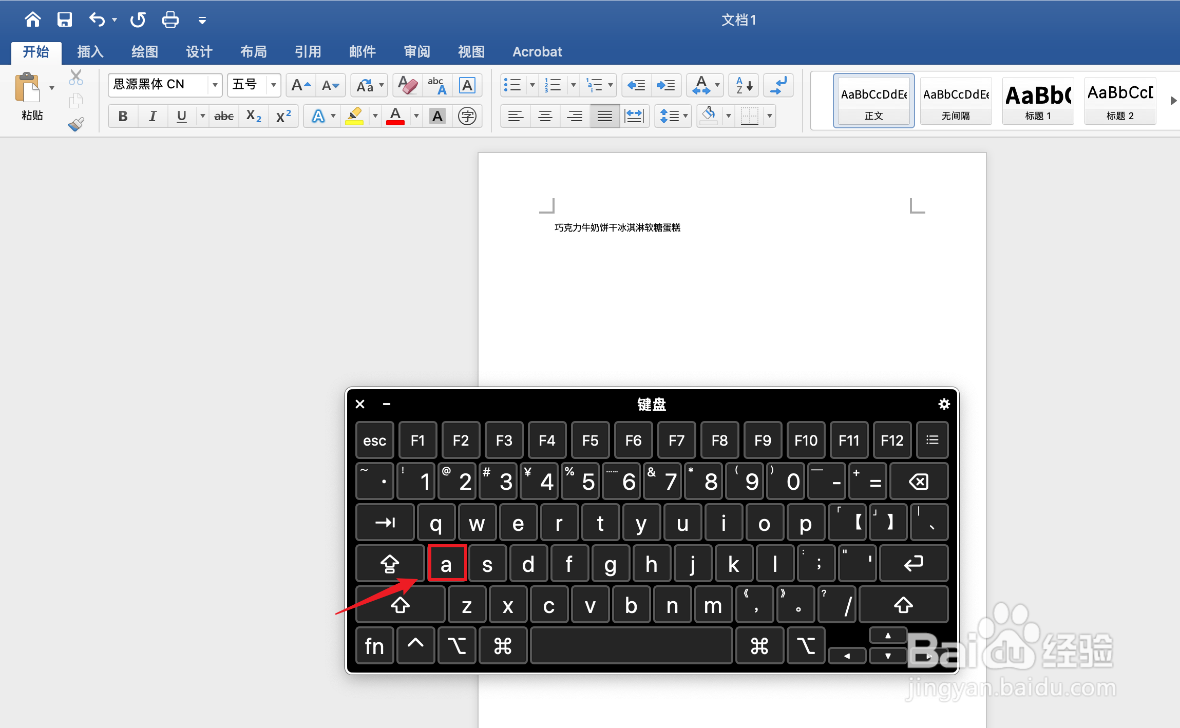Screen dimensions: 1180x728
Task: Open the font size dropdown arrow
Action: [273, 85]
